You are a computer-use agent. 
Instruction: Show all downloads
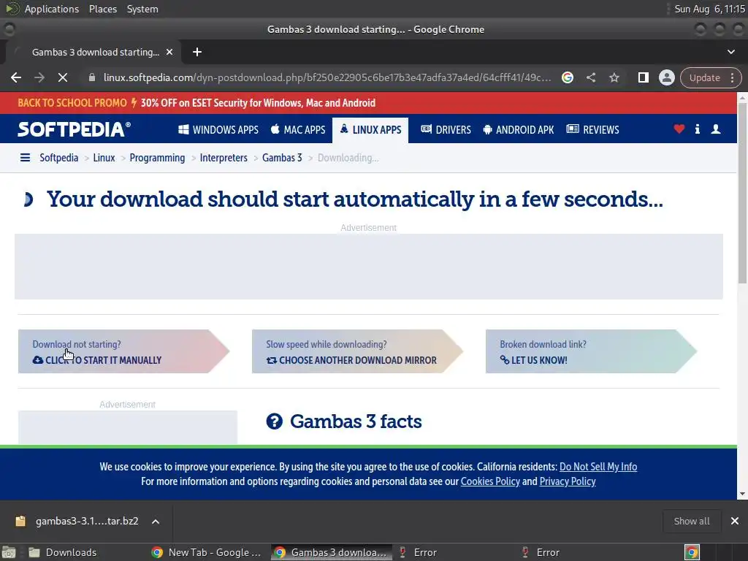point(691,521)
